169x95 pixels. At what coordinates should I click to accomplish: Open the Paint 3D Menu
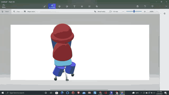coord(4,6)
